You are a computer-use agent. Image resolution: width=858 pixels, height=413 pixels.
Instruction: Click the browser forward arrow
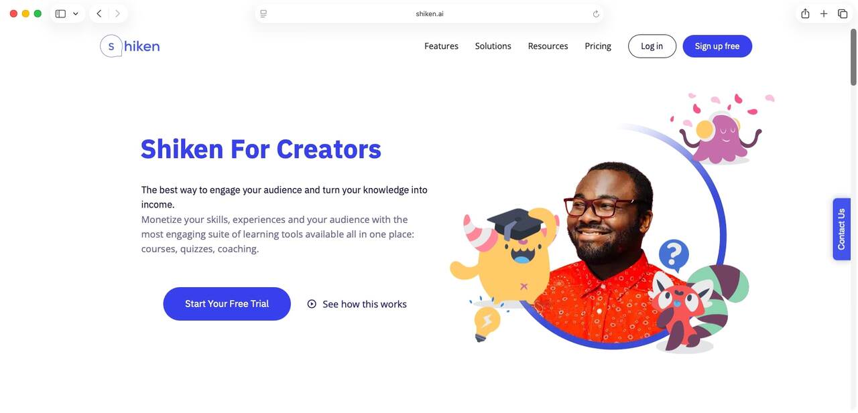pyautogui.click(x=118, y=13)
